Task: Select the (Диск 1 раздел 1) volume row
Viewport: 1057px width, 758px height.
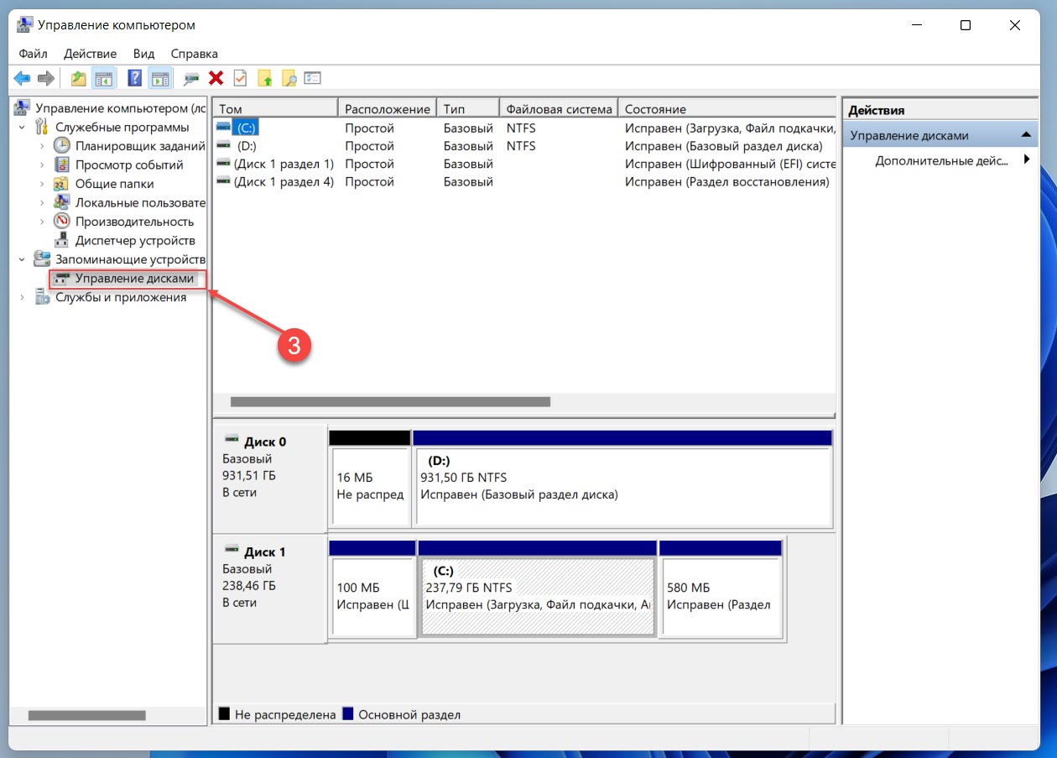Action: click(x=524, y=164)
